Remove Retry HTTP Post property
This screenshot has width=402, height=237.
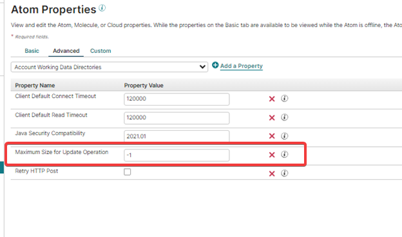[x=272, y=174]
